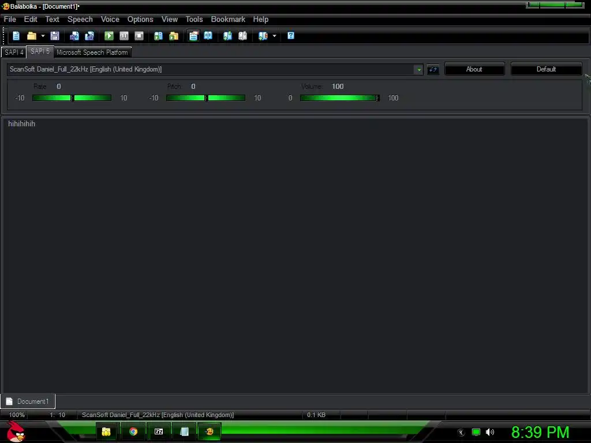Click in the text area containing hihihihih
Screen dimensions: 591x443
pyautogui.click(x=295, y=256)
